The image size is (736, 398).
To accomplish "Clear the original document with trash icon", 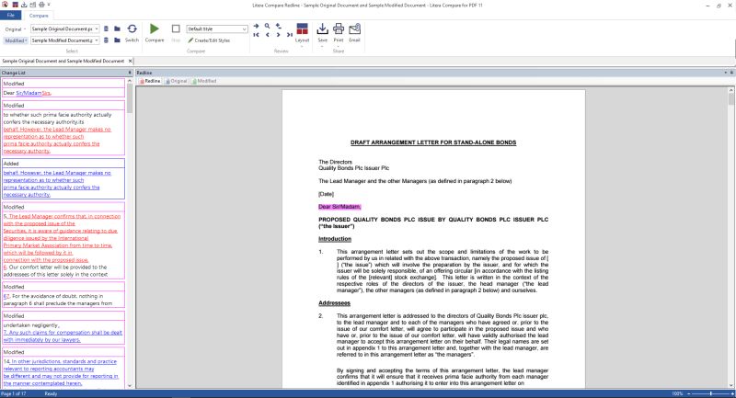I will tap(106, 29).
